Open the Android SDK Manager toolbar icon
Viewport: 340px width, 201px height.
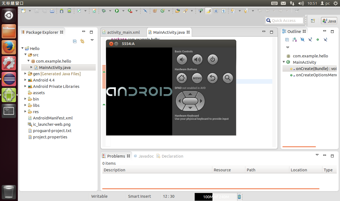[x=62, y=11]
